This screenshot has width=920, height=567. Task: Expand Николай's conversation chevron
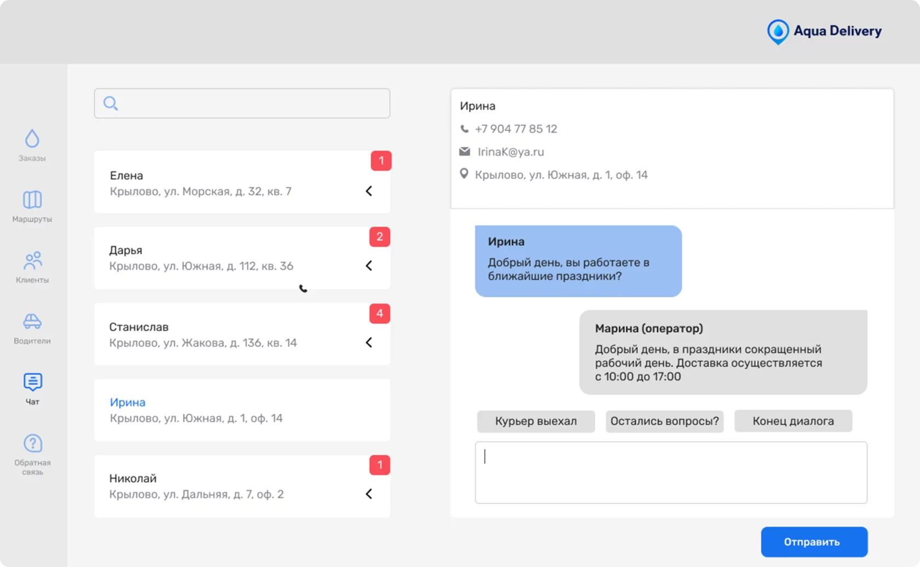coord(369,493)
